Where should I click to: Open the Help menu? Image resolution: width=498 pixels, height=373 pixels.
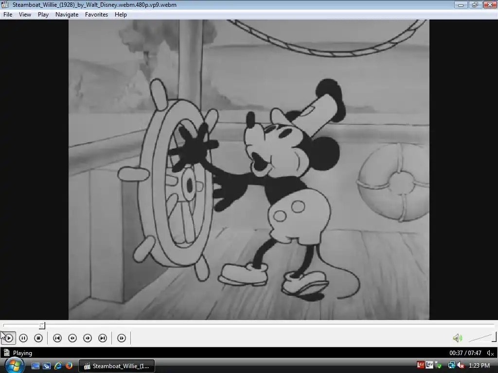tap(121, 15)
